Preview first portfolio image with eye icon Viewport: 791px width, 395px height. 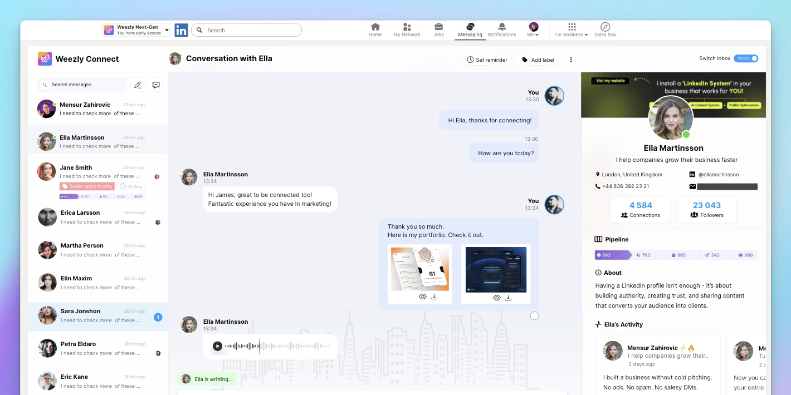(423, 297)
